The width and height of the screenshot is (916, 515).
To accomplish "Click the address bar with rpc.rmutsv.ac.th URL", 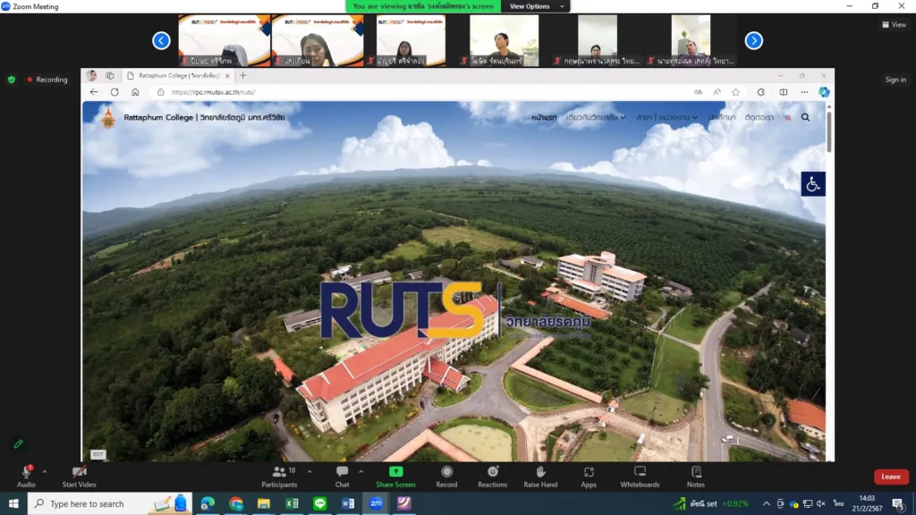I will (420, 92).
